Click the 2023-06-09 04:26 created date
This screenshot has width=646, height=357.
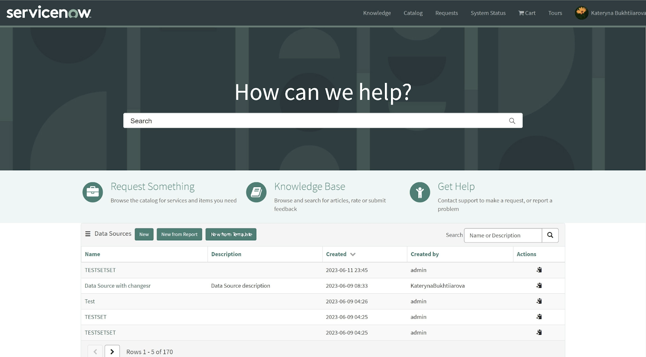coord(347,301)
